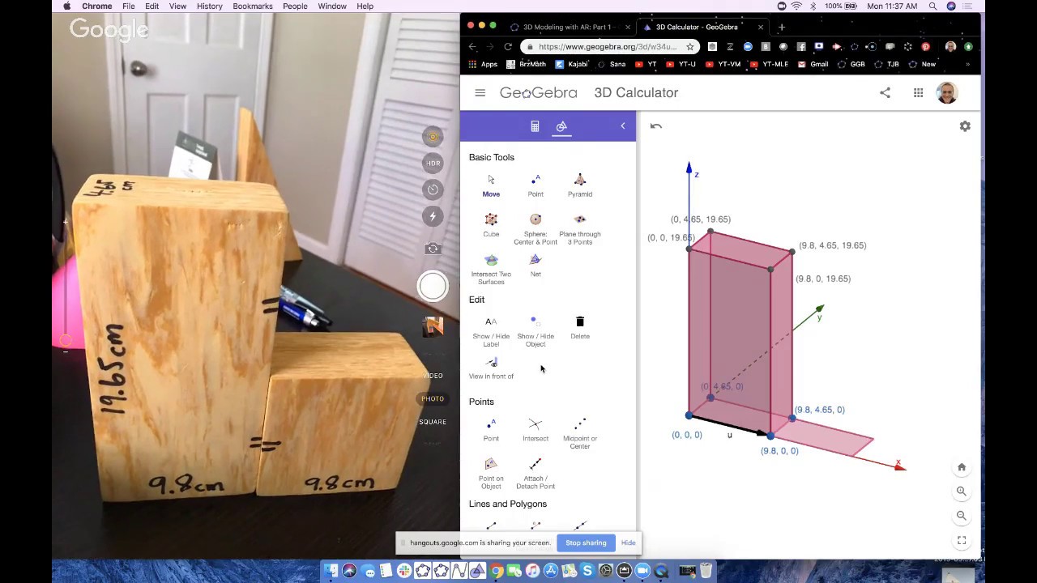
Task: Open a new Chrome tab
Action: 782,27
